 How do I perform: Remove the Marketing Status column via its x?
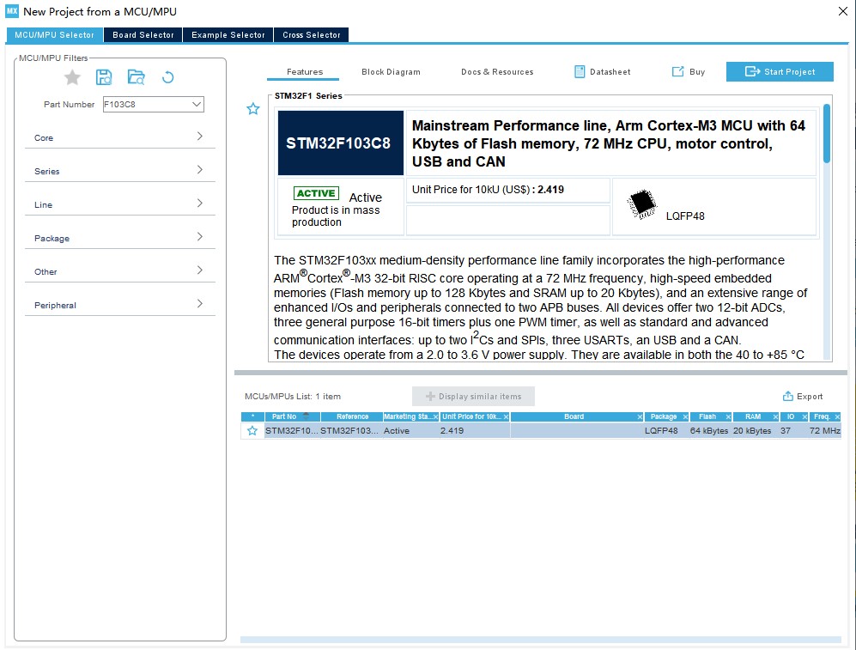[x=435, y=417]
